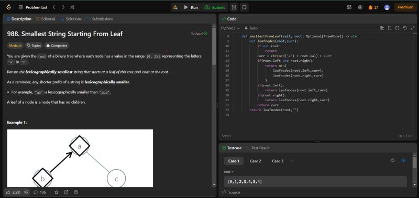Toggle the eye icon in Testcase panel

coord(404,160)
